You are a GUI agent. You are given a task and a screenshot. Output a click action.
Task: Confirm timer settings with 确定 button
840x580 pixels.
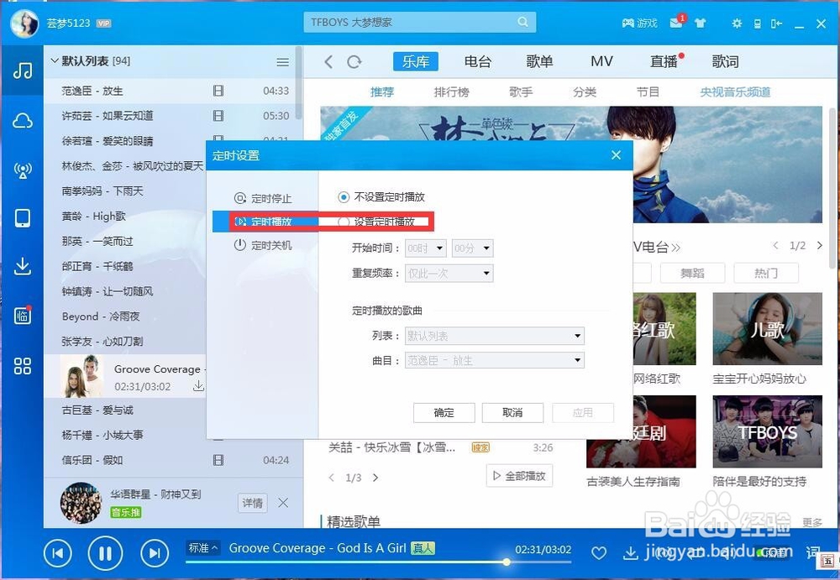[x=444, y=412]
